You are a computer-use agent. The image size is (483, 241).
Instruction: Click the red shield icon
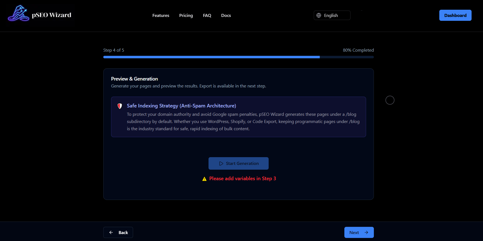(120, 106)
